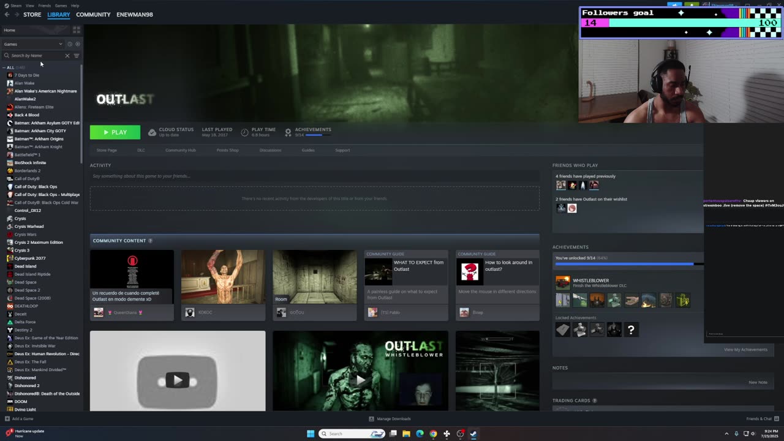The width and height of the screenshot is (784, 441).
Task: Switch to the STORE tab
Action: tap(32, 15)
